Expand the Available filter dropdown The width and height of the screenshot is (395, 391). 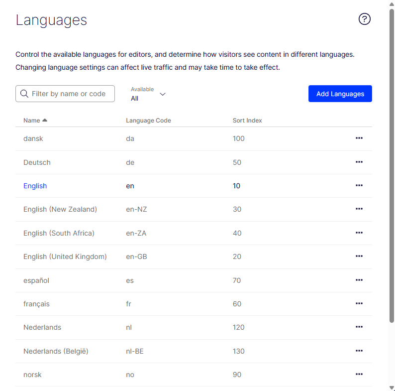pyautogui.click(x=148, y=94)
